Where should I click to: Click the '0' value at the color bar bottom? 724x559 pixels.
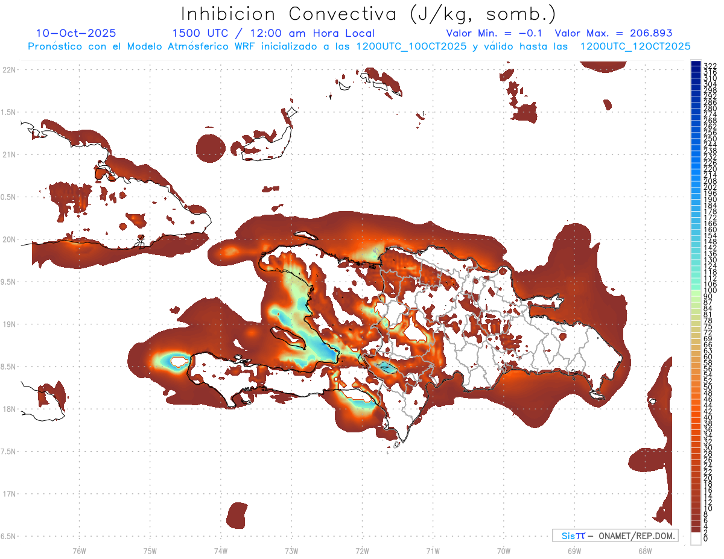pos(706,538)
